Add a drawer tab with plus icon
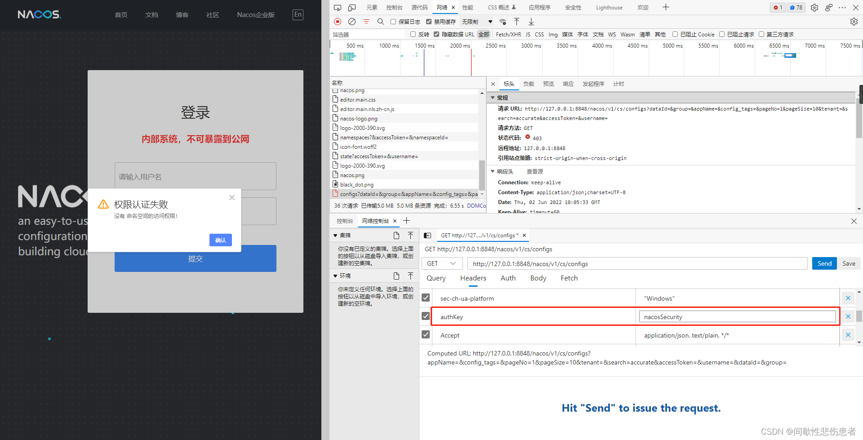This screenshot has height=440, width=863. click(407, 221)
